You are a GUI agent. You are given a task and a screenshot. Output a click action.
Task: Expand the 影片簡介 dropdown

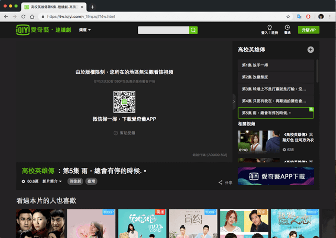coord(52,182)
